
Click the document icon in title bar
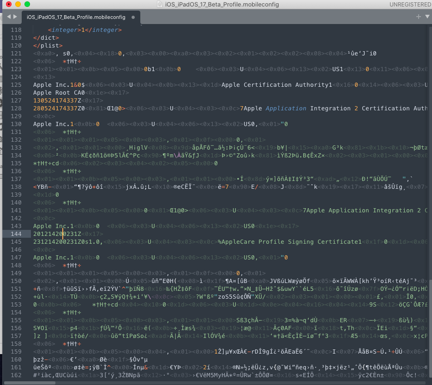click(160, 5)
